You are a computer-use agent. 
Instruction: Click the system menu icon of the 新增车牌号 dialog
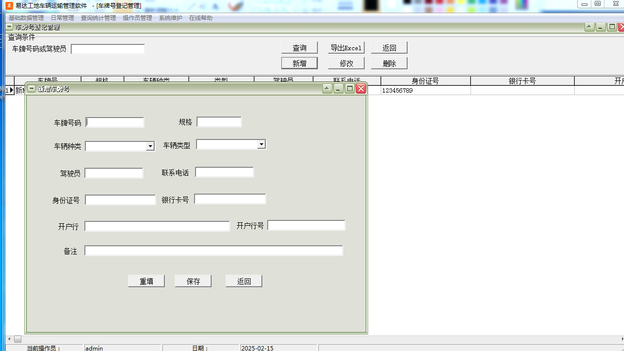pos(32,89)
